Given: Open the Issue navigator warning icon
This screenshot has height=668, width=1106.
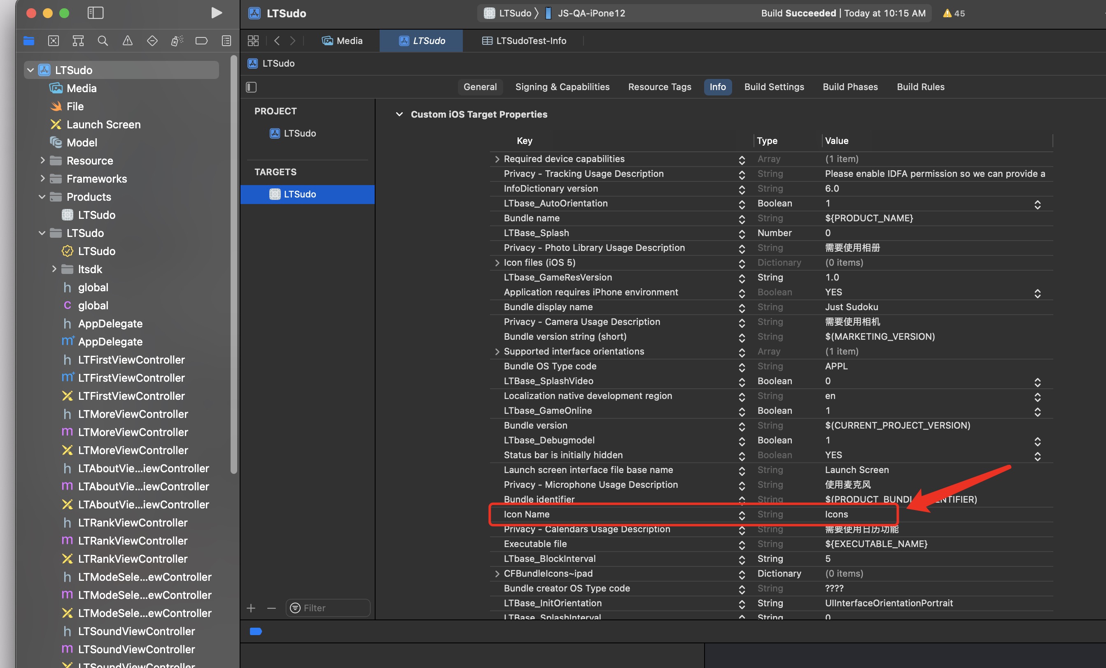Looking at the screenshot, I should click(128, 41).
